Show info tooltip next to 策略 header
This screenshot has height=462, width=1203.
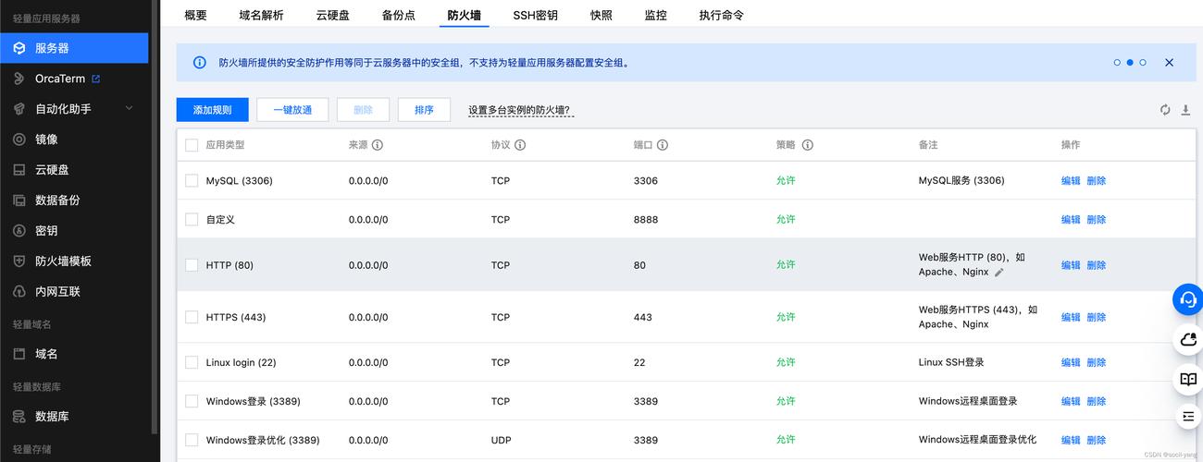[808, 145]
